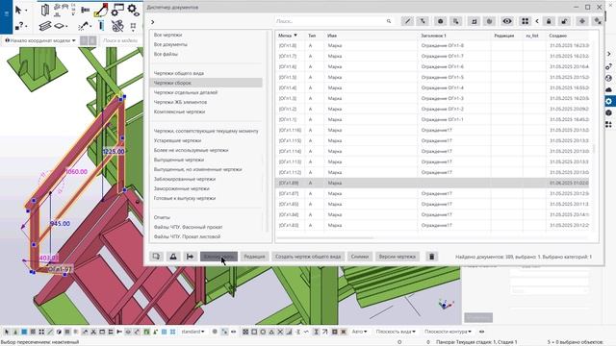Viewport: 616px width, 346px height.
Task: Click the pencil edit icon in Document Manager toolbar
Action: 407,21
